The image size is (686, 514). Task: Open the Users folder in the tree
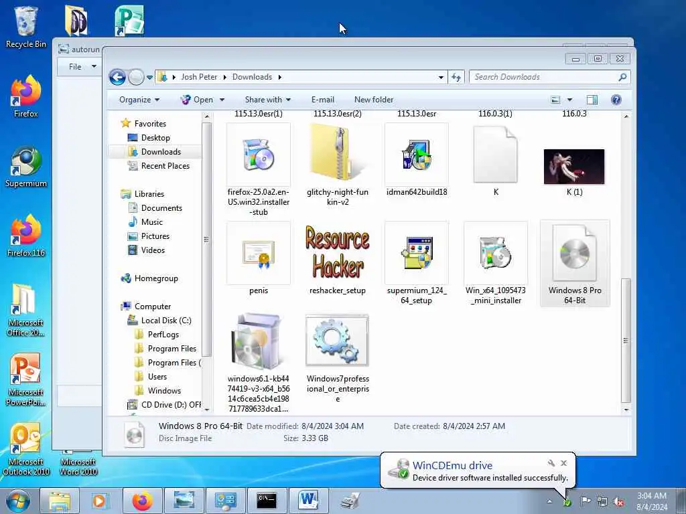(157, 376)
